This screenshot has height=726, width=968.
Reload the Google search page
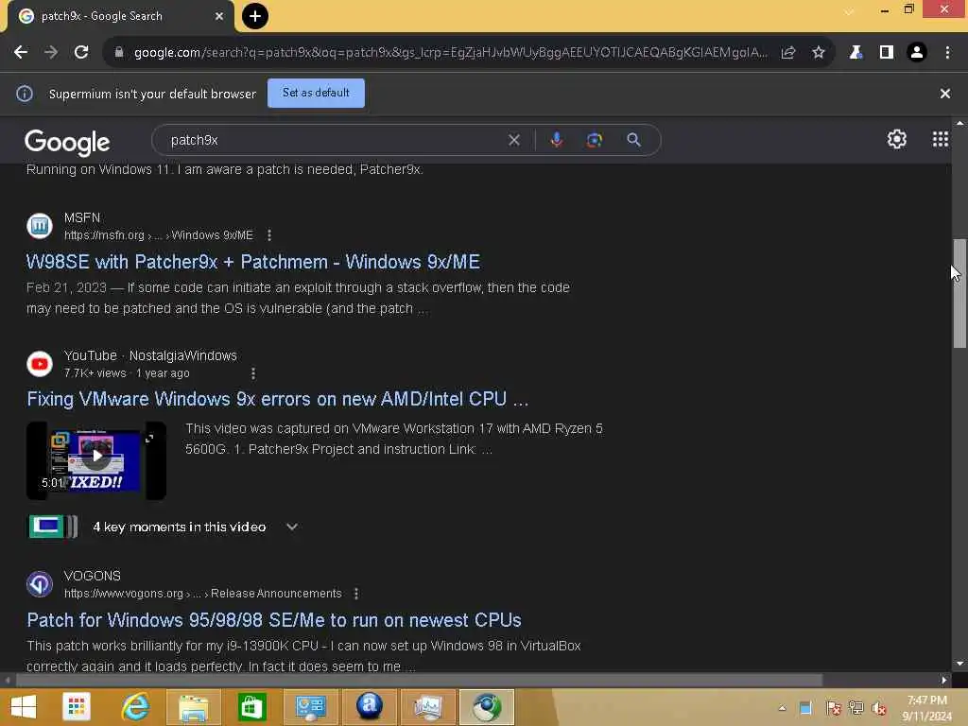81,53
